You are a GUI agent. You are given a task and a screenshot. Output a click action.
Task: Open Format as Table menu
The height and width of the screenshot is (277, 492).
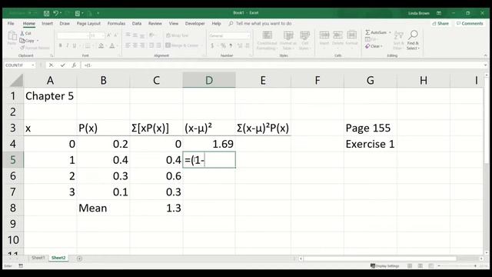288,41
